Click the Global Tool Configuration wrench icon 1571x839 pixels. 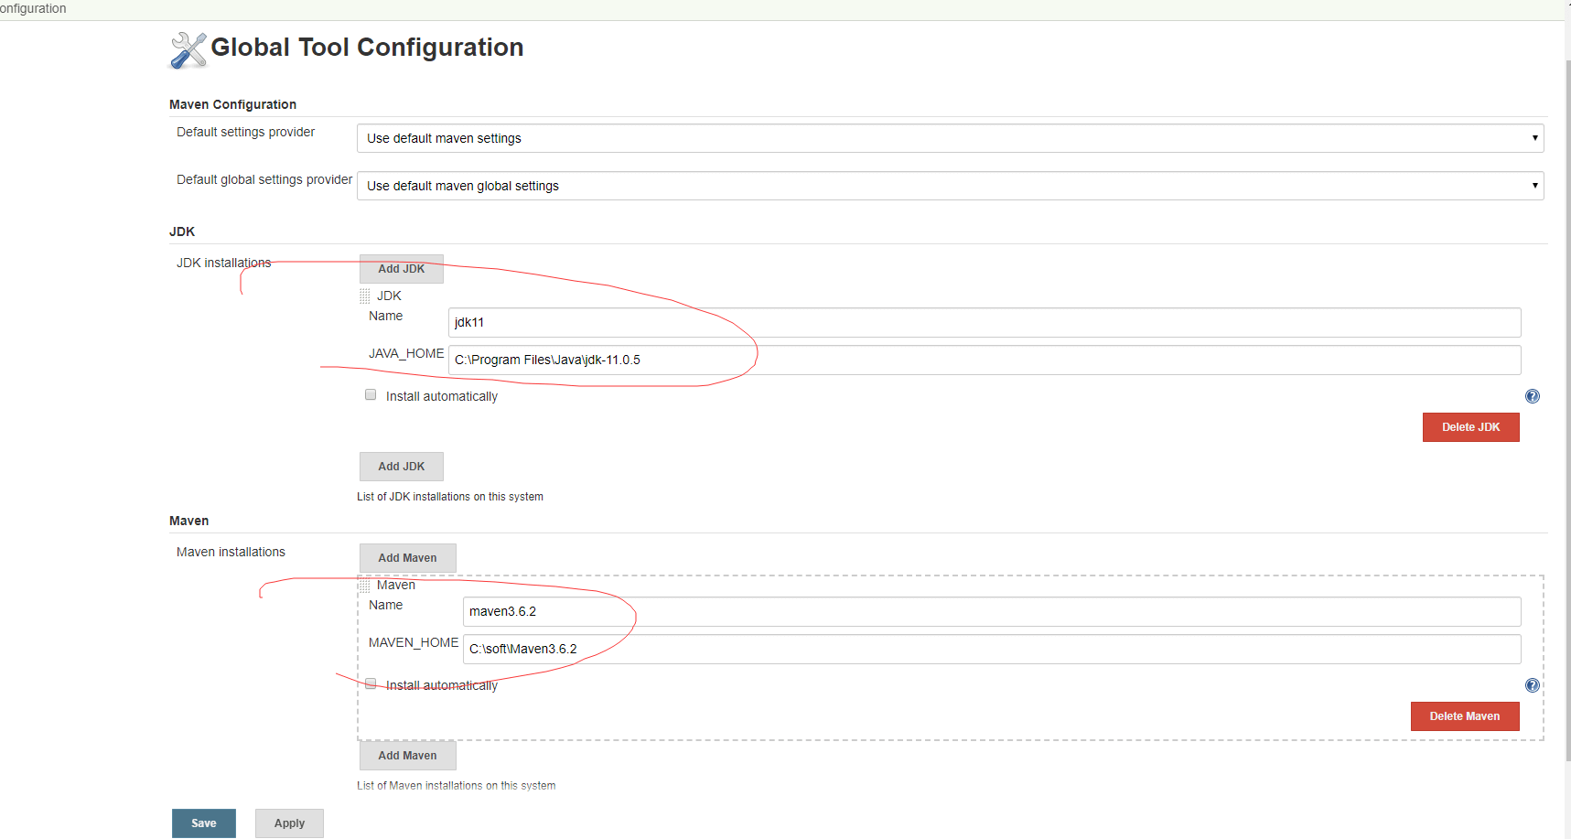pos(188,50)
